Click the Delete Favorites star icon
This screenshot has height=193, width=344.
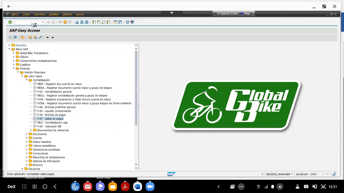click(35, 38)
